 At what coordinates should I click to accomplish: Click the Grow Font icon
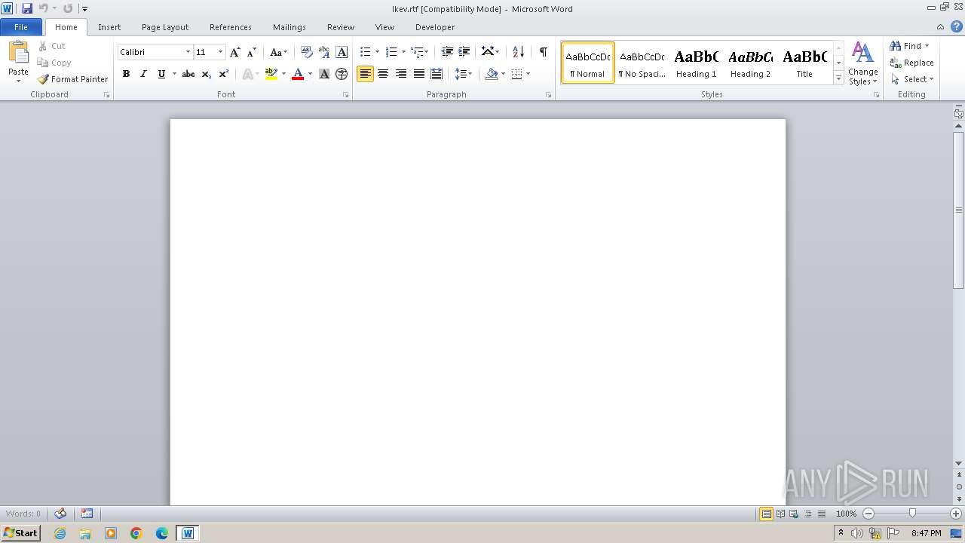click(234, 52)
